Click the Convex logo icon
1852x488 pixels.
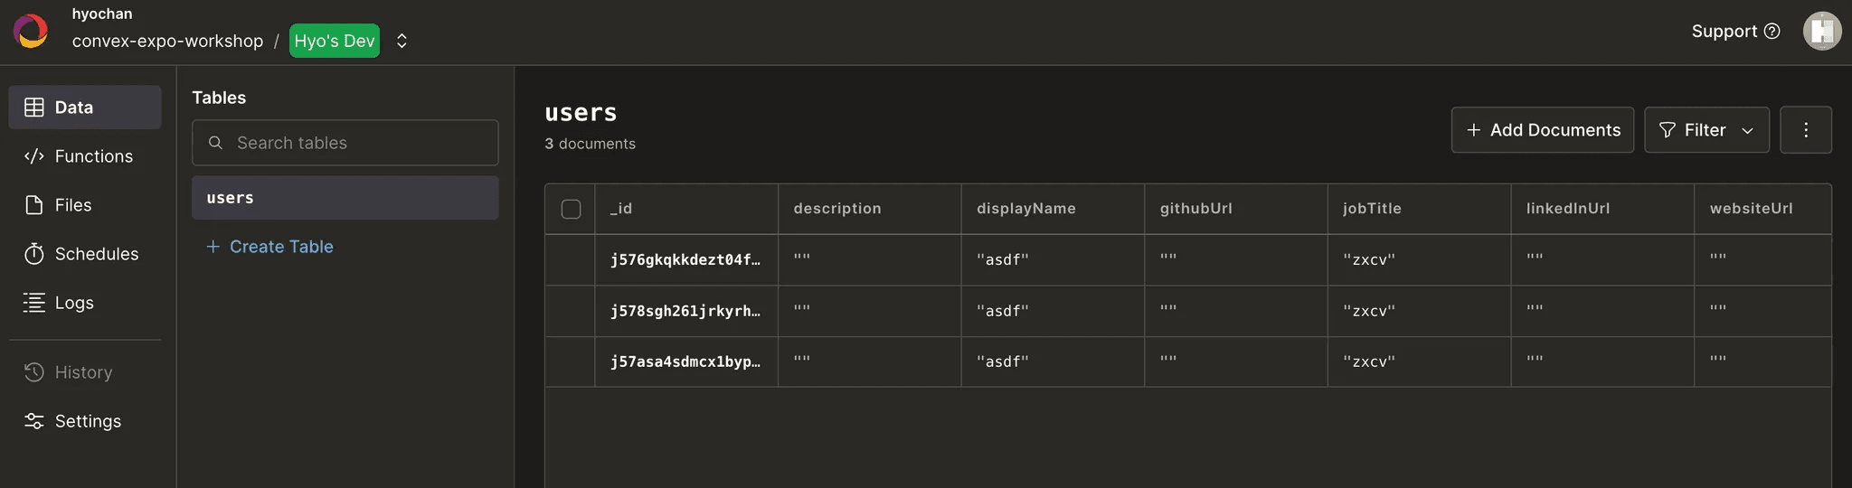coord(31,32)
